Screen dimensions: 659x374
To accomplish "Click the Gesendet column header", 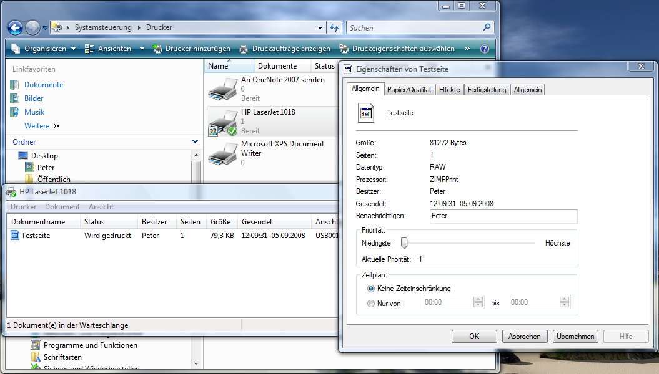I will [x=274, y=222].
